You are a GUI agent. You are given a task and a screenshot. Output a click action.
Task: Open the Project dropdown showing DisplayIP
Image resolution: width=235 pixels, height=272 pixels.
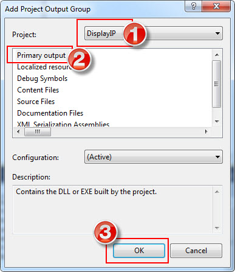point(154,33)
